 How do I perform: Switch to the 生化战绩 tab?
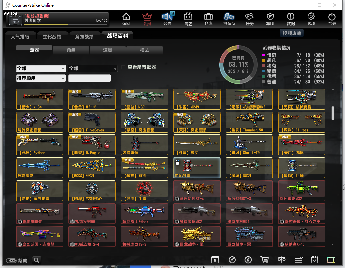[52, 36]
